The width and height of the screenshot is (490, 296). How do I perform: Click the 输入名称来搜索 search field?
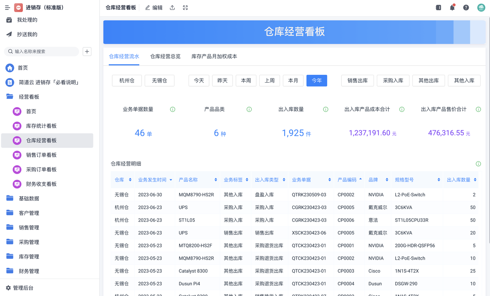click(x=43, y=52)
